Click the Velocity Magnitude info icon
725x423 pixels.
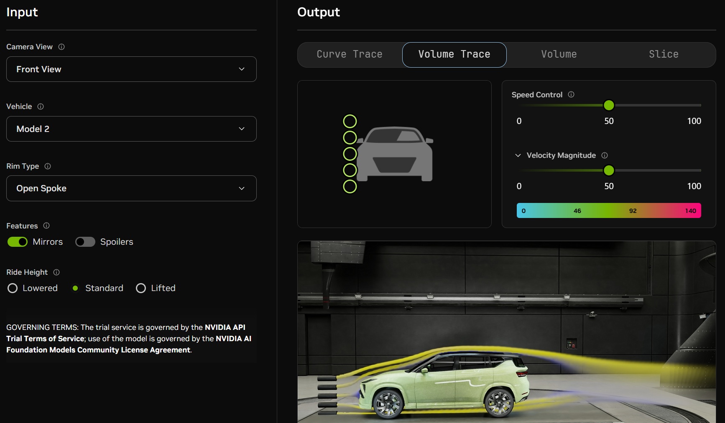pos(605,155)
